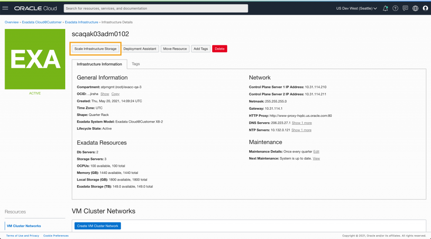Click the ACTIVE status label
The width and height of the screenshot is (431, 239).
(x=35, y=93)
